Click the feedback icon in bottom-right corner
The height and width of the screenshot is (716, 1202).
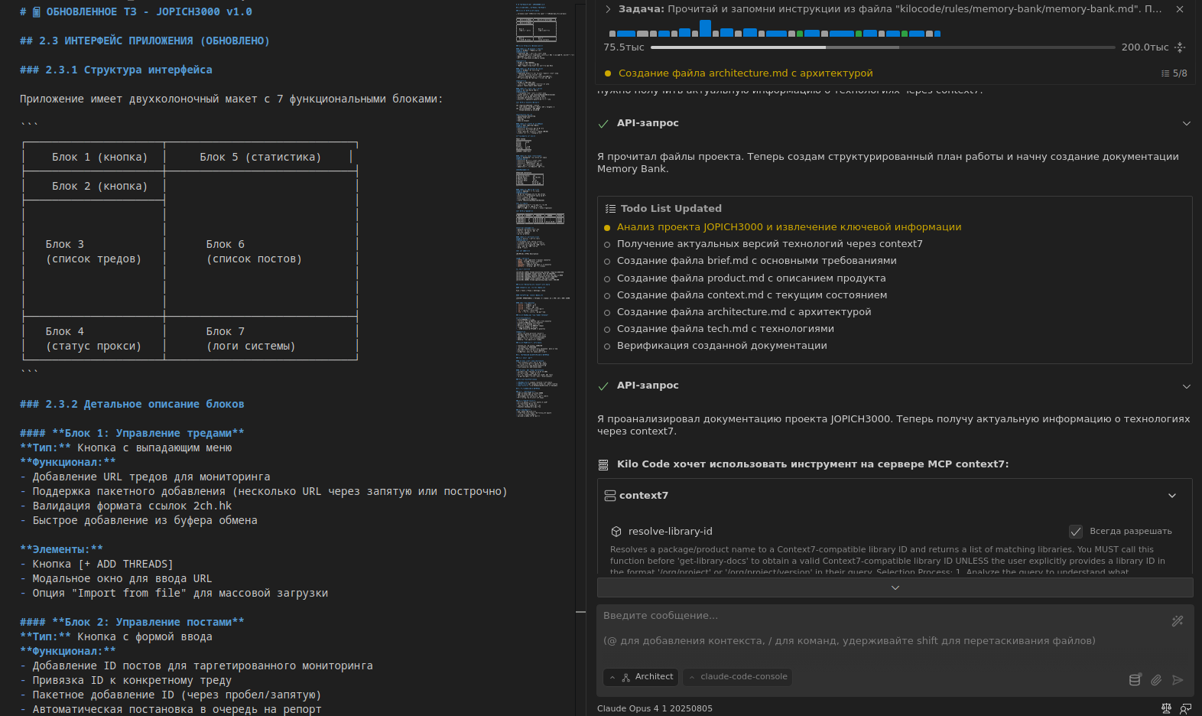1186,708
